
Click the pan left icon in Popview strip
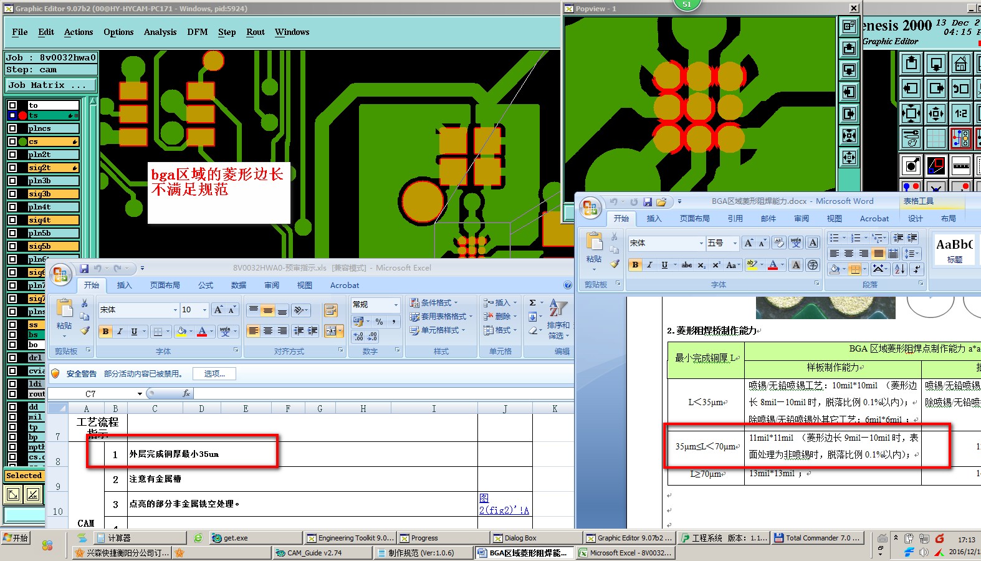pyautogui.click(x=849, y=92)
